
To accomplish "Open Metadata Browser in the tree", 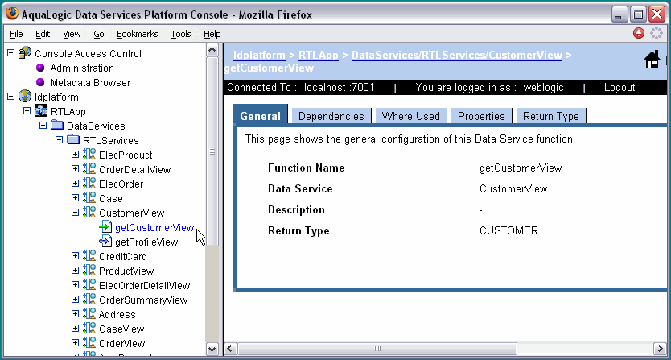I will (x=90, y=82).
